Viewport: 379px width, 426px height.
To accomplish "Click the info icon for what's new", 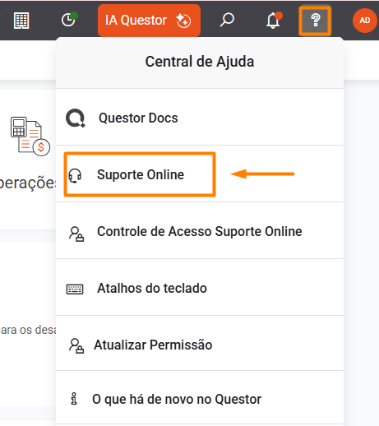I will click(x=74, y=399).
